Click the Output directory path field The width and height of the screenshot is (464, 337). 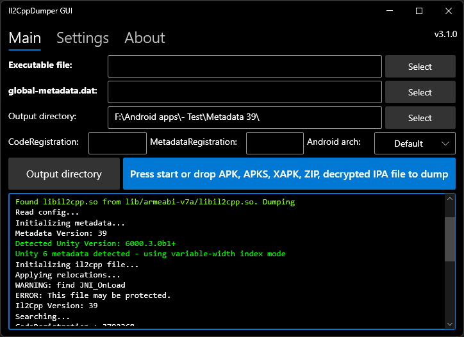245,117
